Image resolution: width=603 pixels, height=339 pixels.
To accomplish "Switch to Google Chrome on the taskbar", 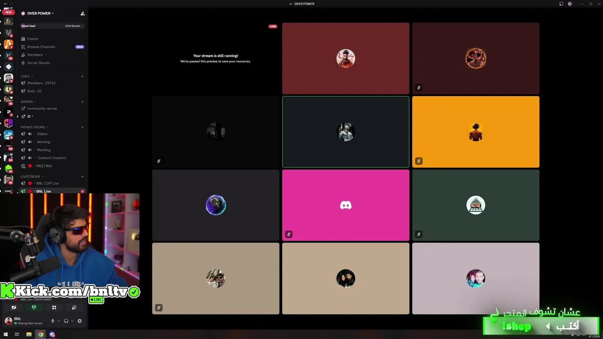I will pyautogui.click(x=41, y=334).
